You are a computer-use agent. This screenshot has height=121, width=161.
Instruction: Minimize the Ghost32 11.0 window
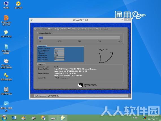coord(118,20)
